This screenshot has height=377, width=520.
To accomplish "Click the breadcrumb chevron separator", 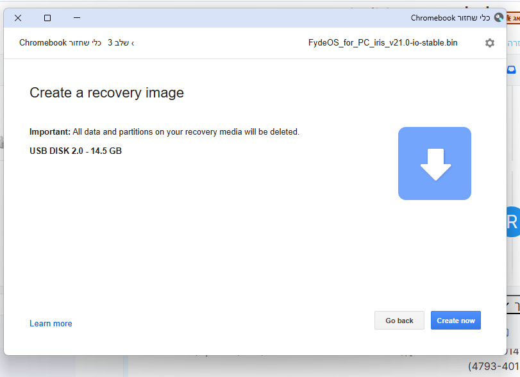I will tap(133, 43).
